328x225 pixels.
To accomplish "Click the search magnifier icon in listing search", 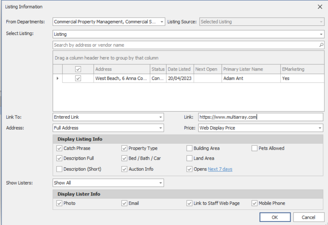I will click(321, 45).
